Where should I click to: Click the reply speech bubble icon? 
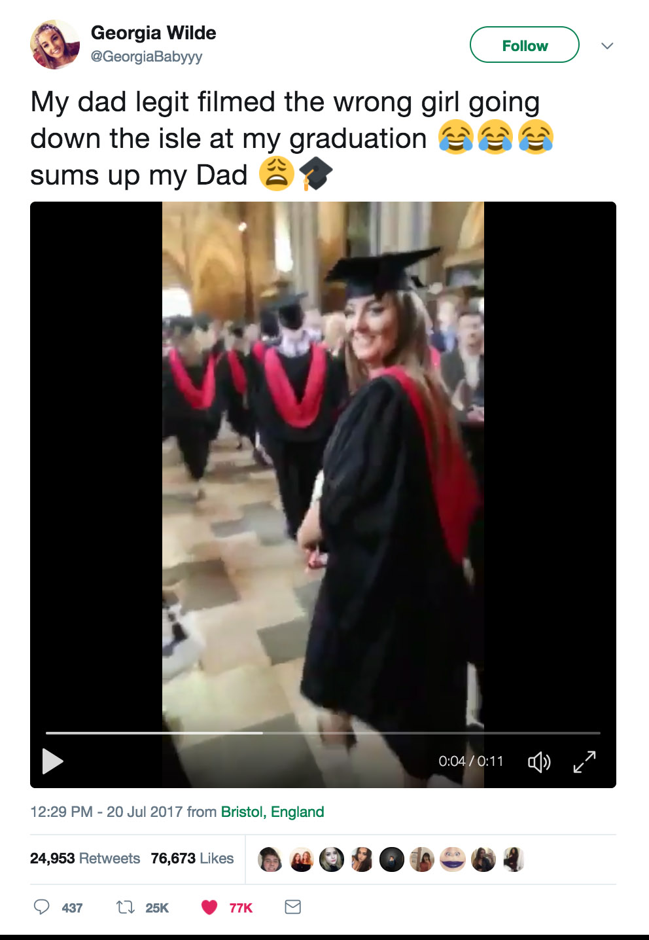click(x=42, y=907)
